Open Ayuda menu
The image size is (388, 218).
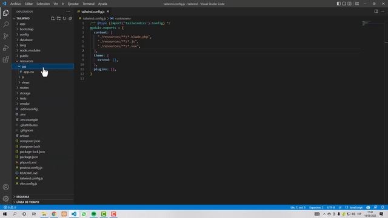(x=102, y=4)
